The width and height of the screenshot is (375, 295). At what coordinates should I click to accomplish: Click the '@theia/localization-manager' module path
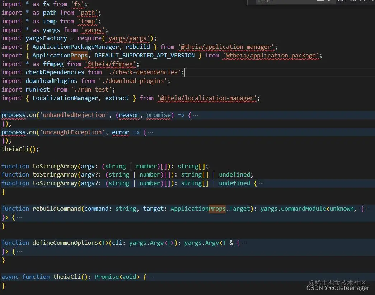pos(207,98)
